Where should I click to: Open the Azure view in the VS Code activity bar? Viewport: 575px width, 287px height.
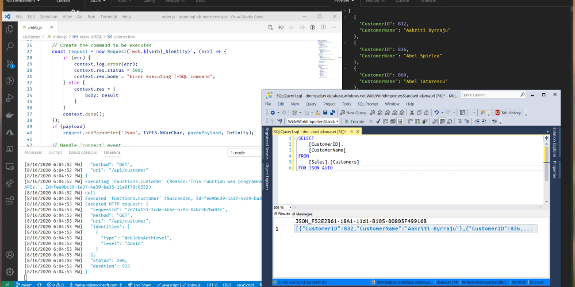[x=10, y=132]
